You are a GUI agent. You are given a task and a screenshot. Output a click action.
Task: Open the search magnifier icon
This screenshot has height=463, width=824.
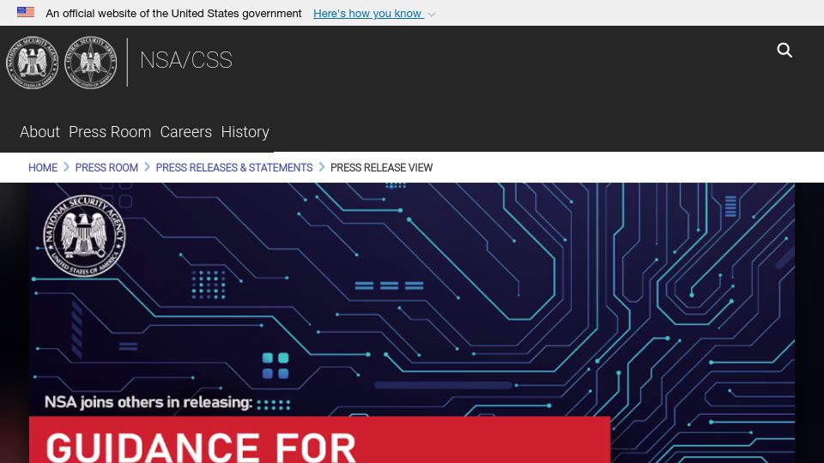pos(784,51)
